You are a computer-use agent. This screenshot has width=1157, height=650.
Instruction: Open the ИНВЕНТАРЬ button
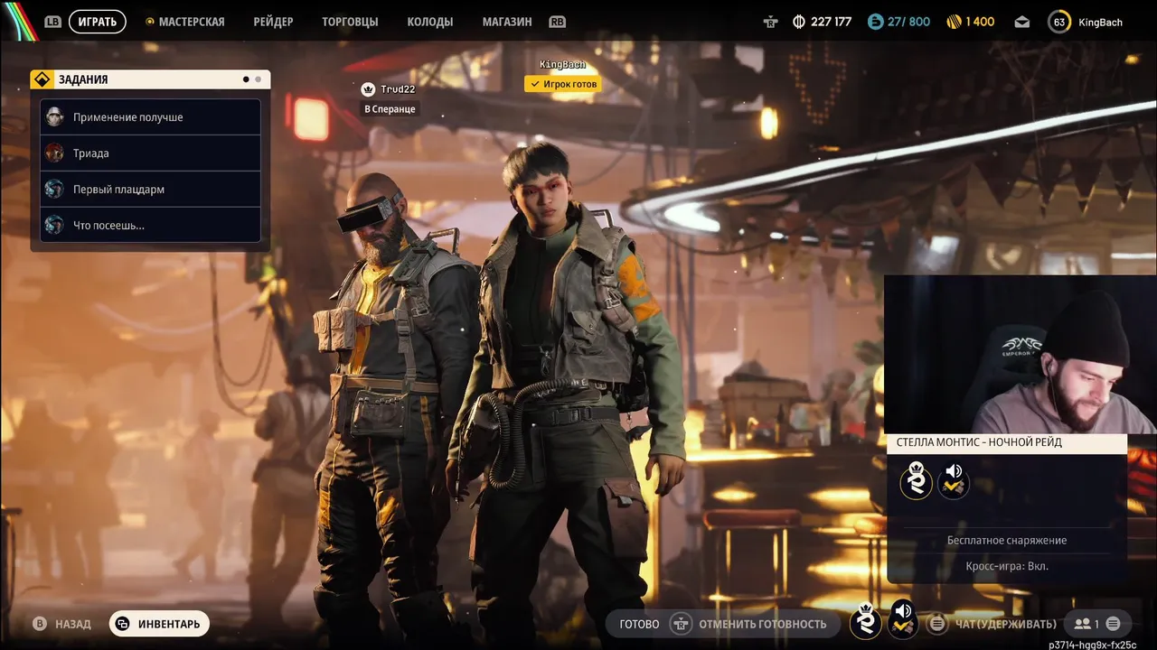point(159,624)
